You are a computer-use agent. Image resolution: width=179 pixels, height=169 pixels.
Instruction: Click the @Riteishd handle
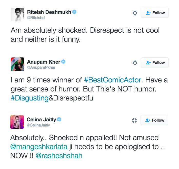click(36, 18)
